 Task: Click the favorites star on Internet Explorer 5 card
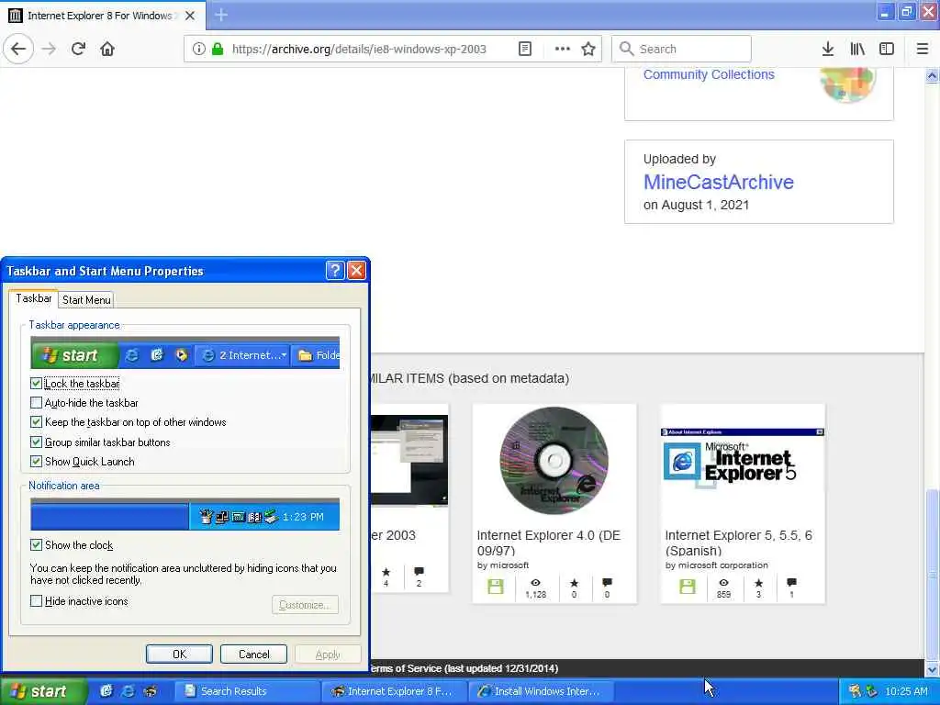click(758, 583)
